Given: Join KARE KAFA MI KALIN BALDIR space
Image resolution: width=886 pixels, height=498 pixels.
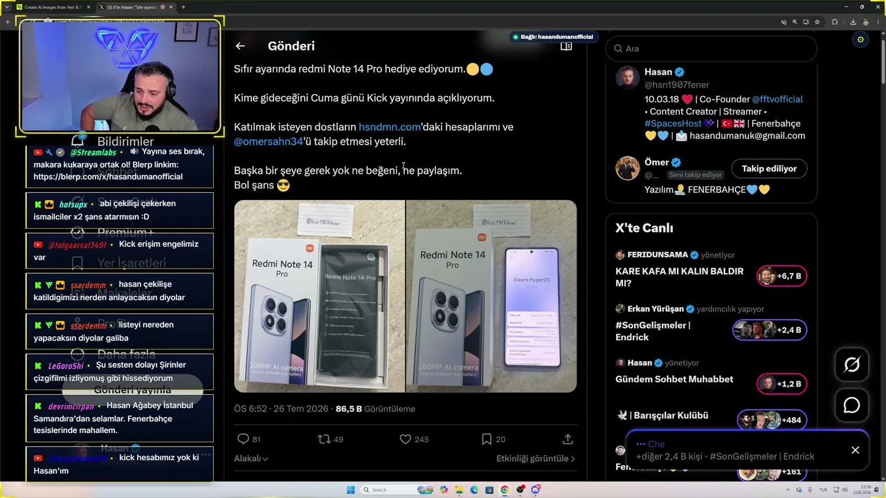Looking at the screenshot, I should tap(781, 276).
